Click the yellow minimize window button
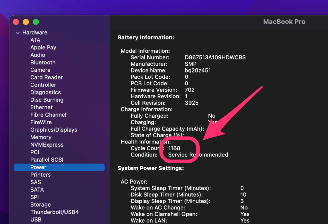328x224 pixels. coord(26,22)
